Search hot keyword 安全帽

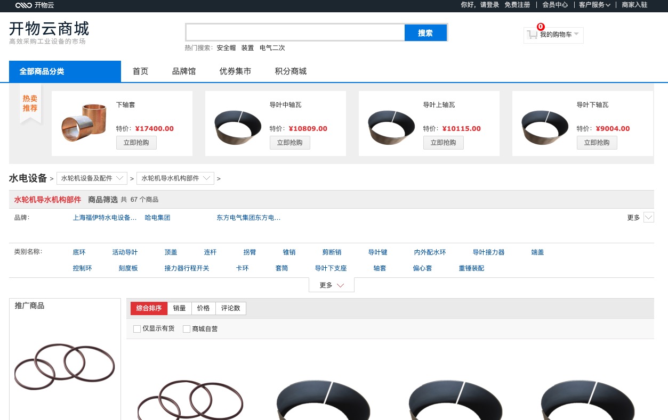pyautogui.click(x=226, y=48)
